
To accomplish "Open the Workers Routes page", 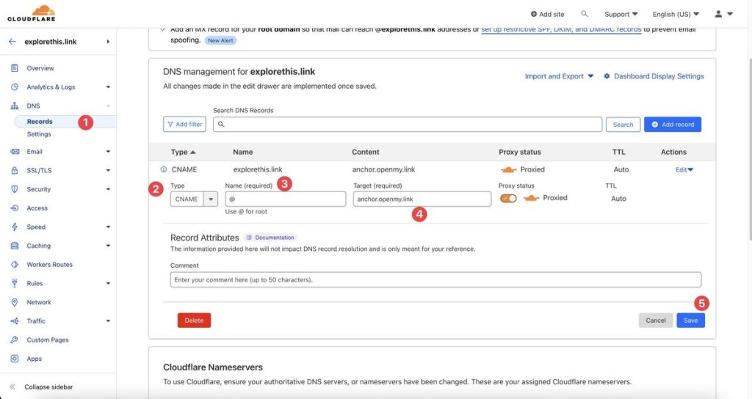I will coord(49,264).
